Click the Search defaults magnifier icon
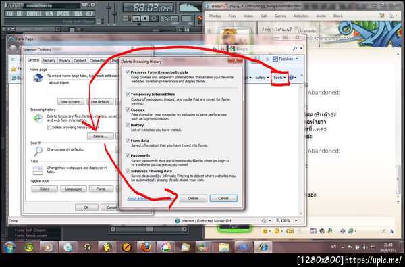The width and height of the screenshot is (405, 267). pos(38,151)
